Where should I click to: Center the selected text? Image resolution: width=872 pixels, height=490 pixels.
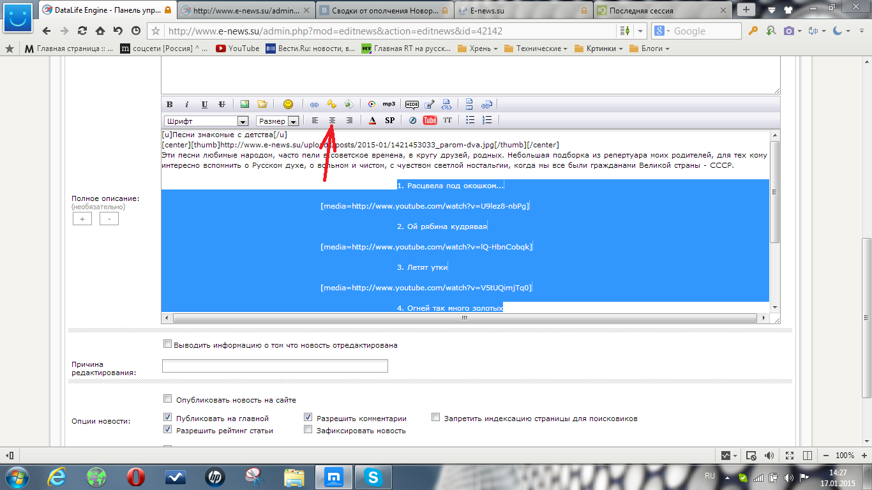(332, 120)
